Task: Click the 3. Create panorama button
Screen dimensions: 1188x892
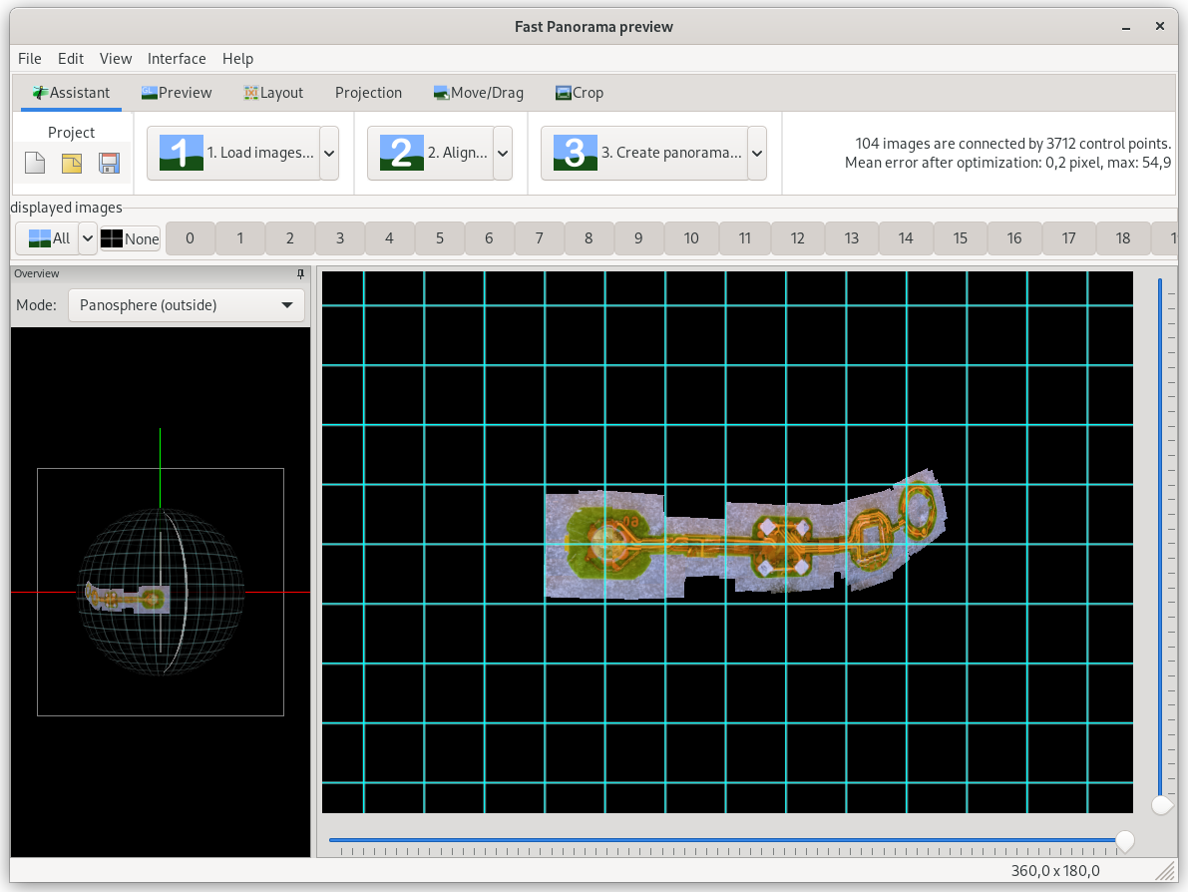Action: (644, 153)
